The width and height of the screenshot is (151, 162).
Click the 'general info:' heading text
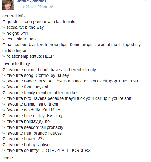pos(14,16)
